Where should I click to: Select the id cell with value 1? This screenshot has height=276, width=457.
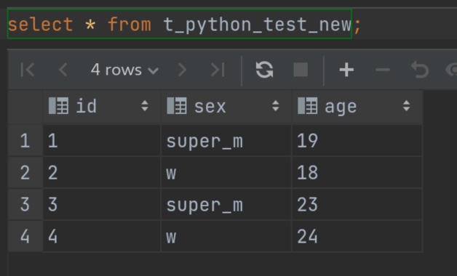point(102,140)
